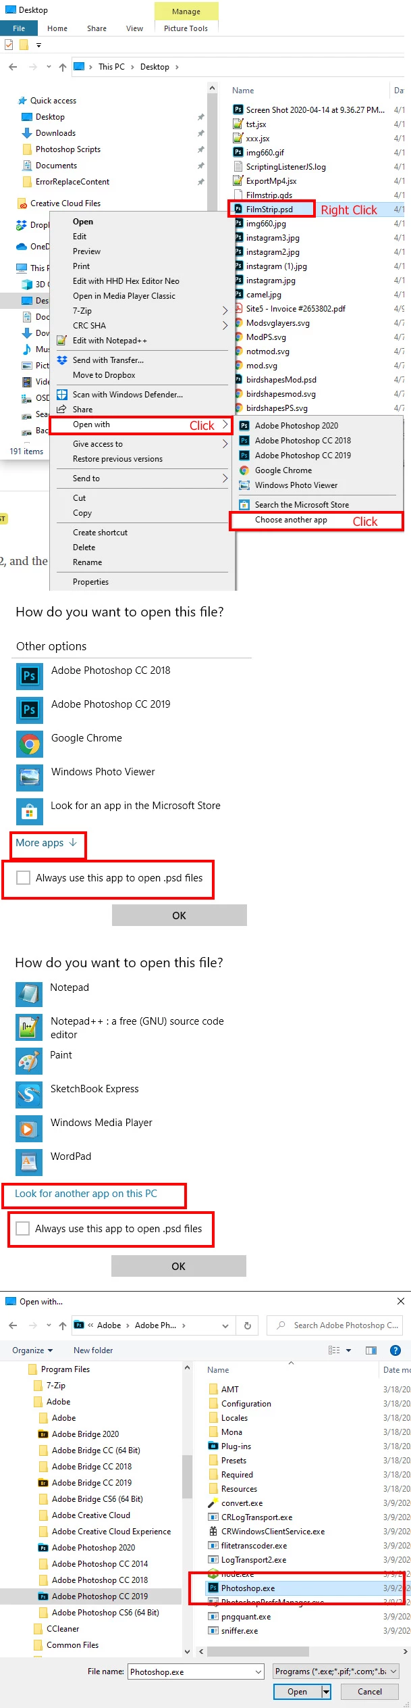Choose Scan with Windows Defender

coord(128,395)
